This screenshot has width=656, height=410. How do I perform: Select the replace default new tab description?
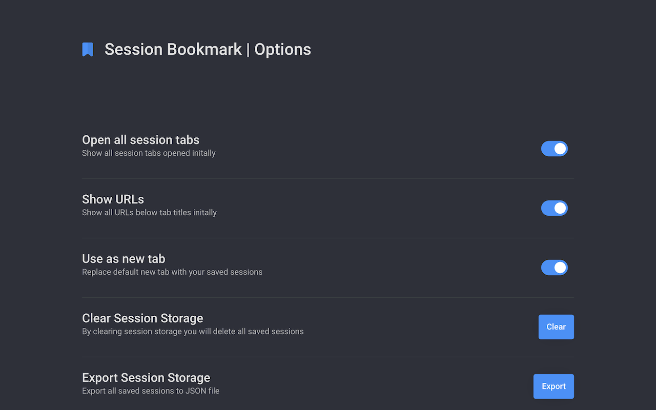click(172, 272)
